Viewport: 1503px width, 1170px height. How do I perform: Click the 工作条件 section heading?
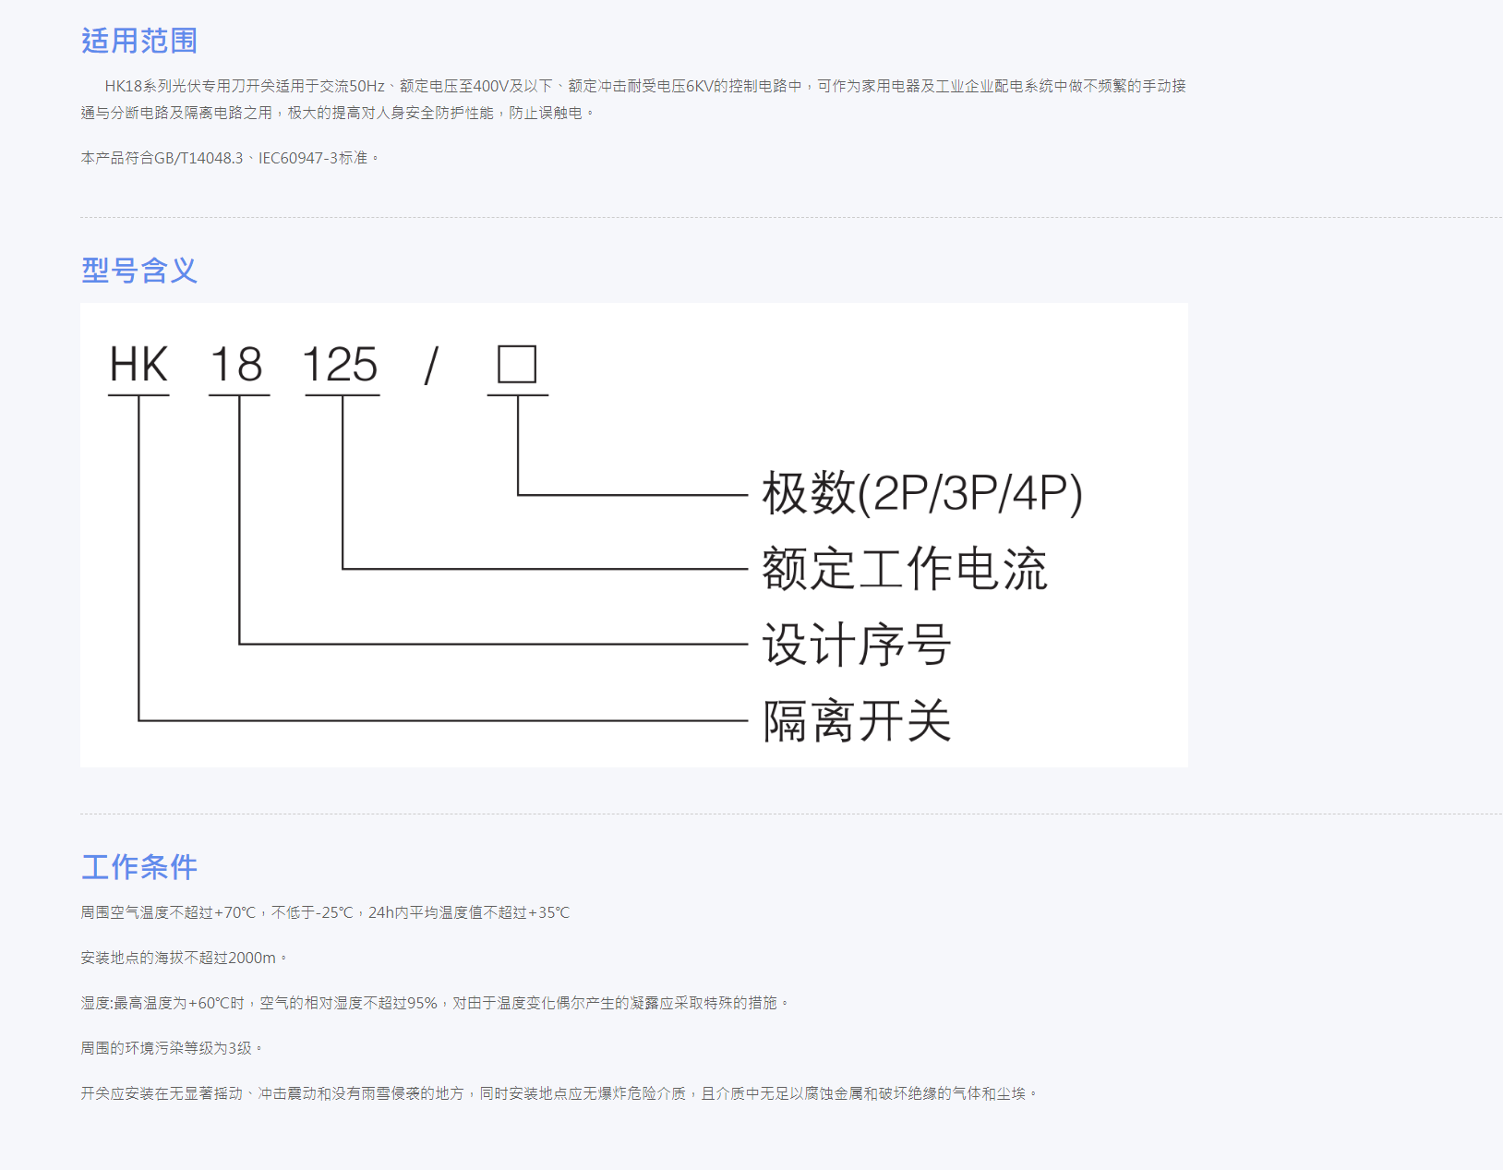(139, 868)
